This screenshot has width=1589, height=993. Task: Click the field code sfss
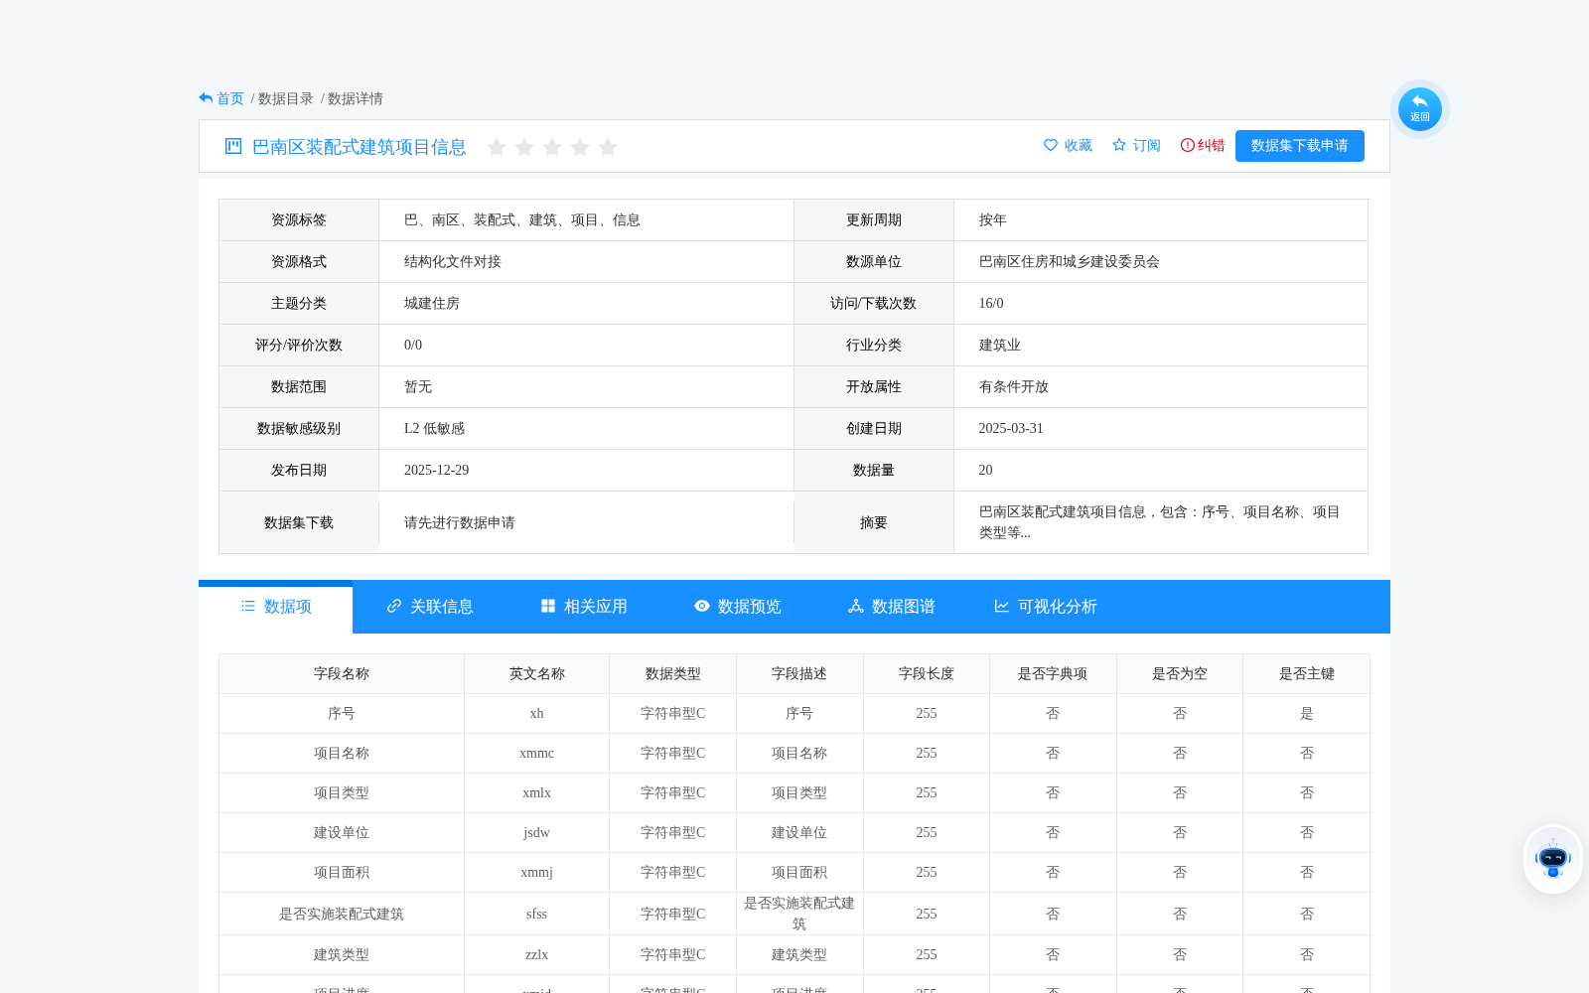click(x=537, y=915)
